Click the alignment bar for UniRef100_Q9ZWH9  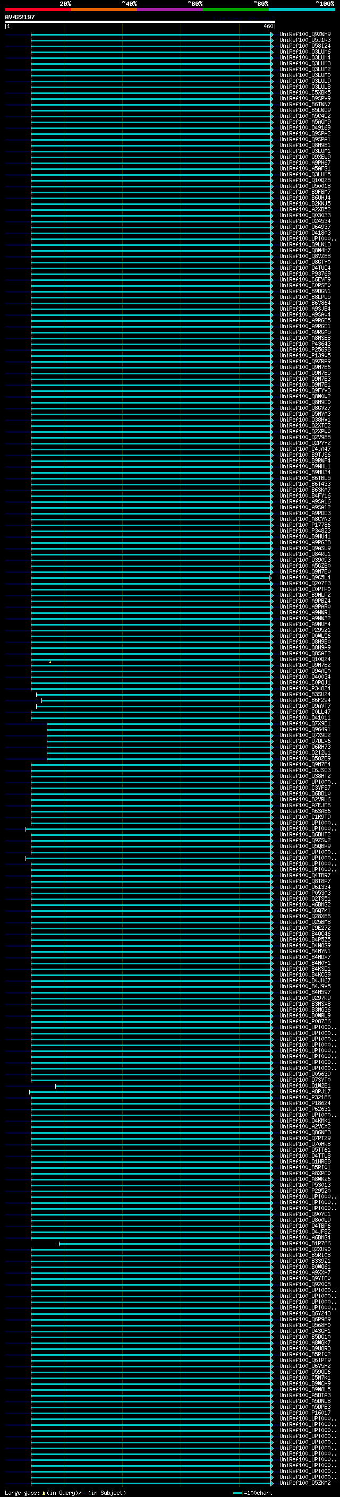(152, 35)
